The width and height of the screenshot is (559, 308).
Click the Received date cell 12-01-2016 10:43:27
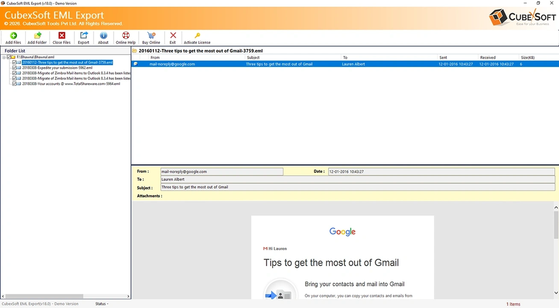(x=496, y=64)
